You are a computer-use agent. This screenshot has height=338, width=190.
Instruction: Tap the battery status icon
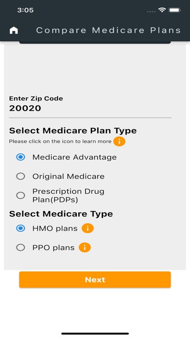tap(174, 10)
